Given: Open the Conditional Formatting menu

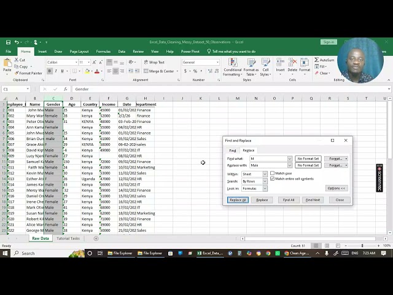Looking at the screenshot, I should tap(233, 67).
